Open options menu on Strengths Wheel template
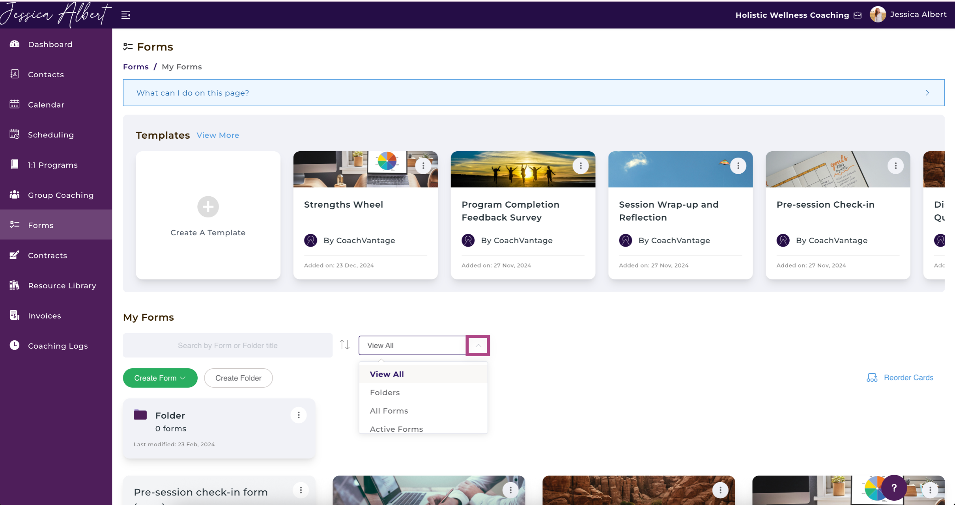Viewport: 955px width, 505px height. coord(423,166)
